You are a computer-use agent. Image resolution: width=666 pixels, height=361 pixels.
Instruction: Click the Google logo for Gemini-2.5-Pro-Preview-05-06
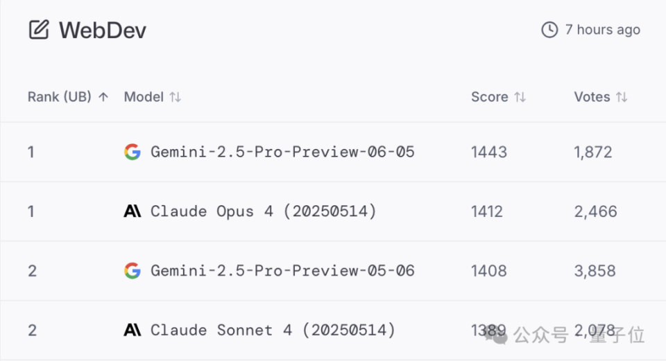tap(133, 271)
